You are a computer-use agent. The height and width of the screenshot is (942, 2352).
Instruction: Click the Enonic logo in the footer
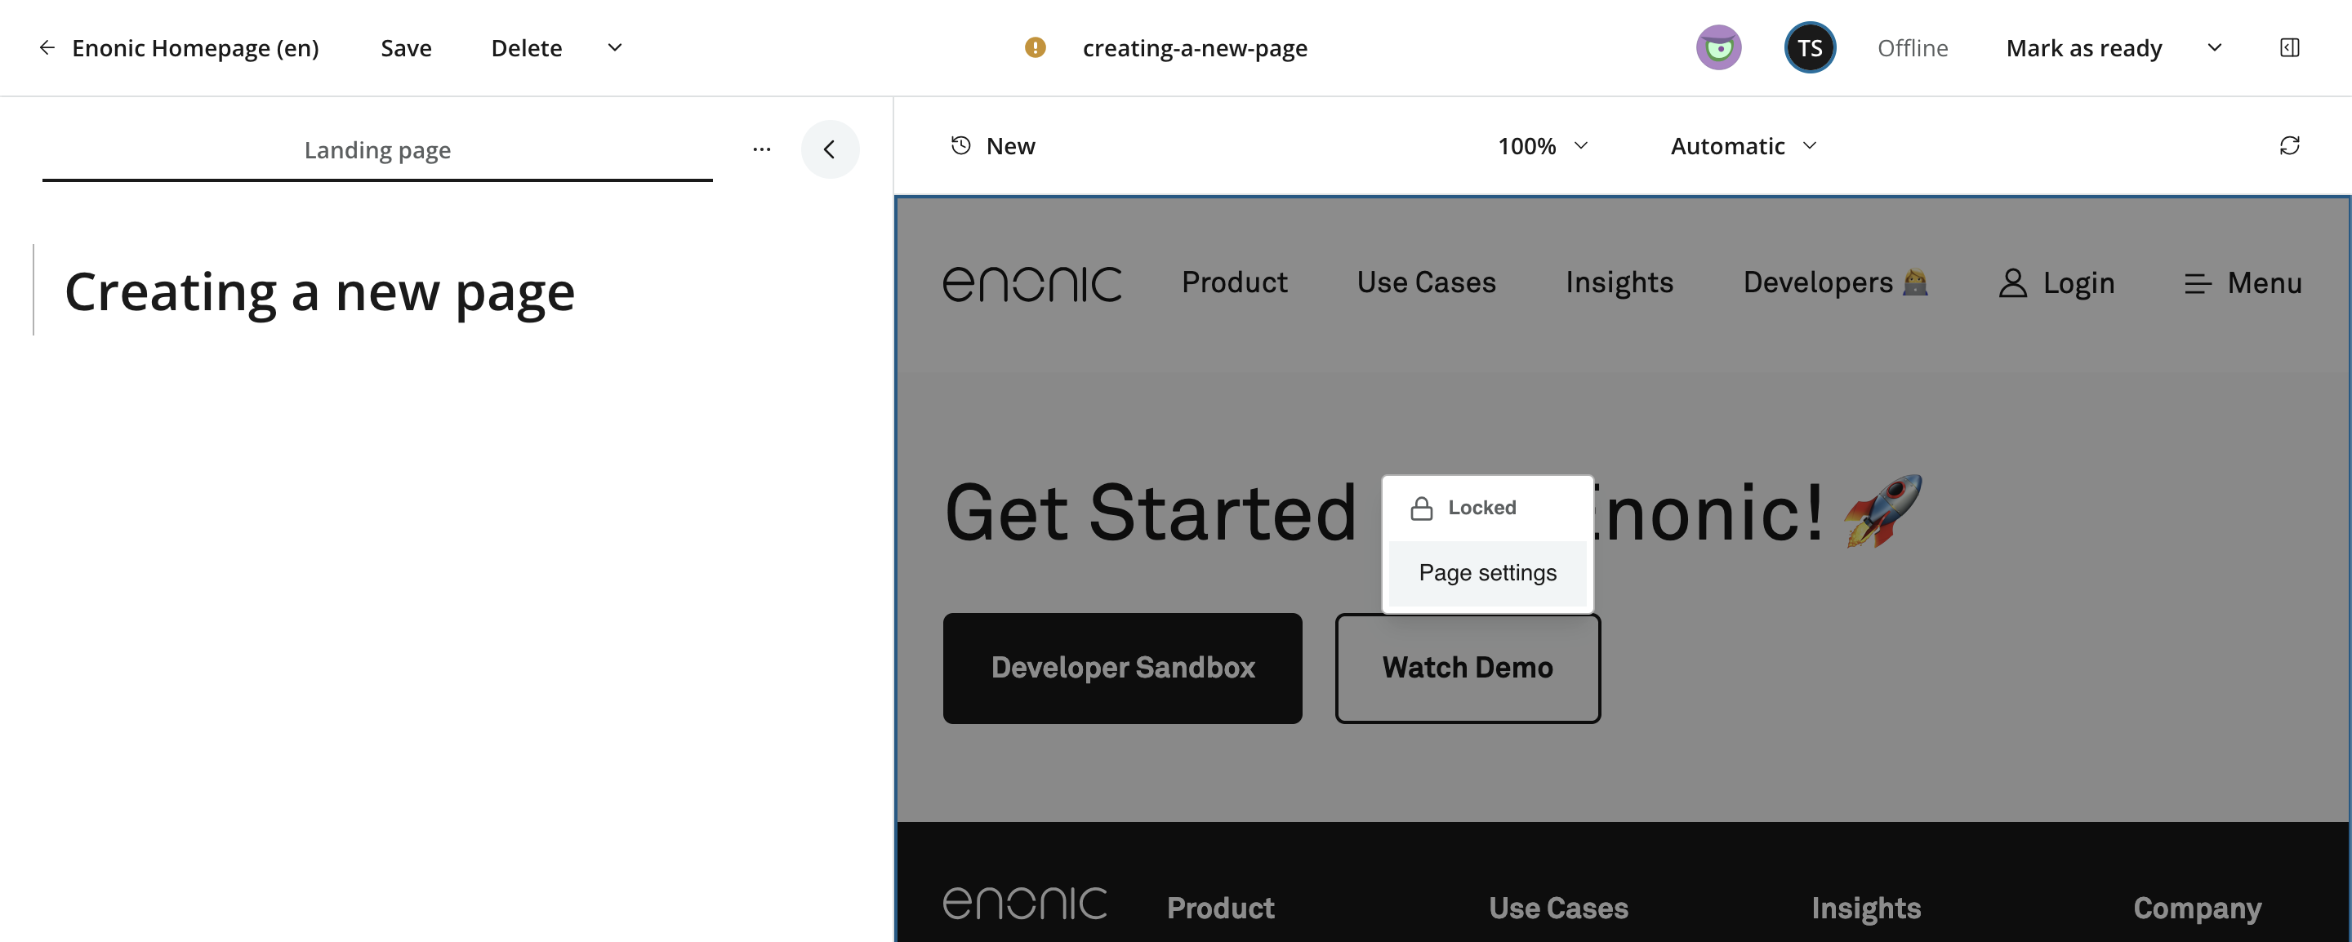tap(1024, 904)
